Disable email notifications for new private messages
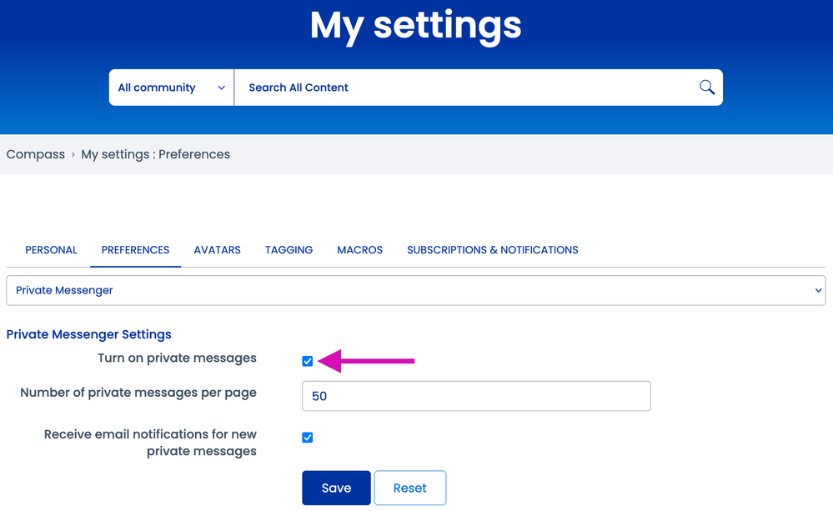This screenshot has height=511, width=833. [x=308, y=438]
